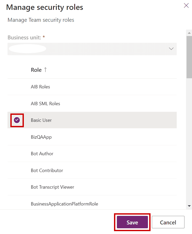The width and height of the screenshot is (192, 234).
Task: Uncheck the Basic User role checkmark
Action: pos(17,120)
